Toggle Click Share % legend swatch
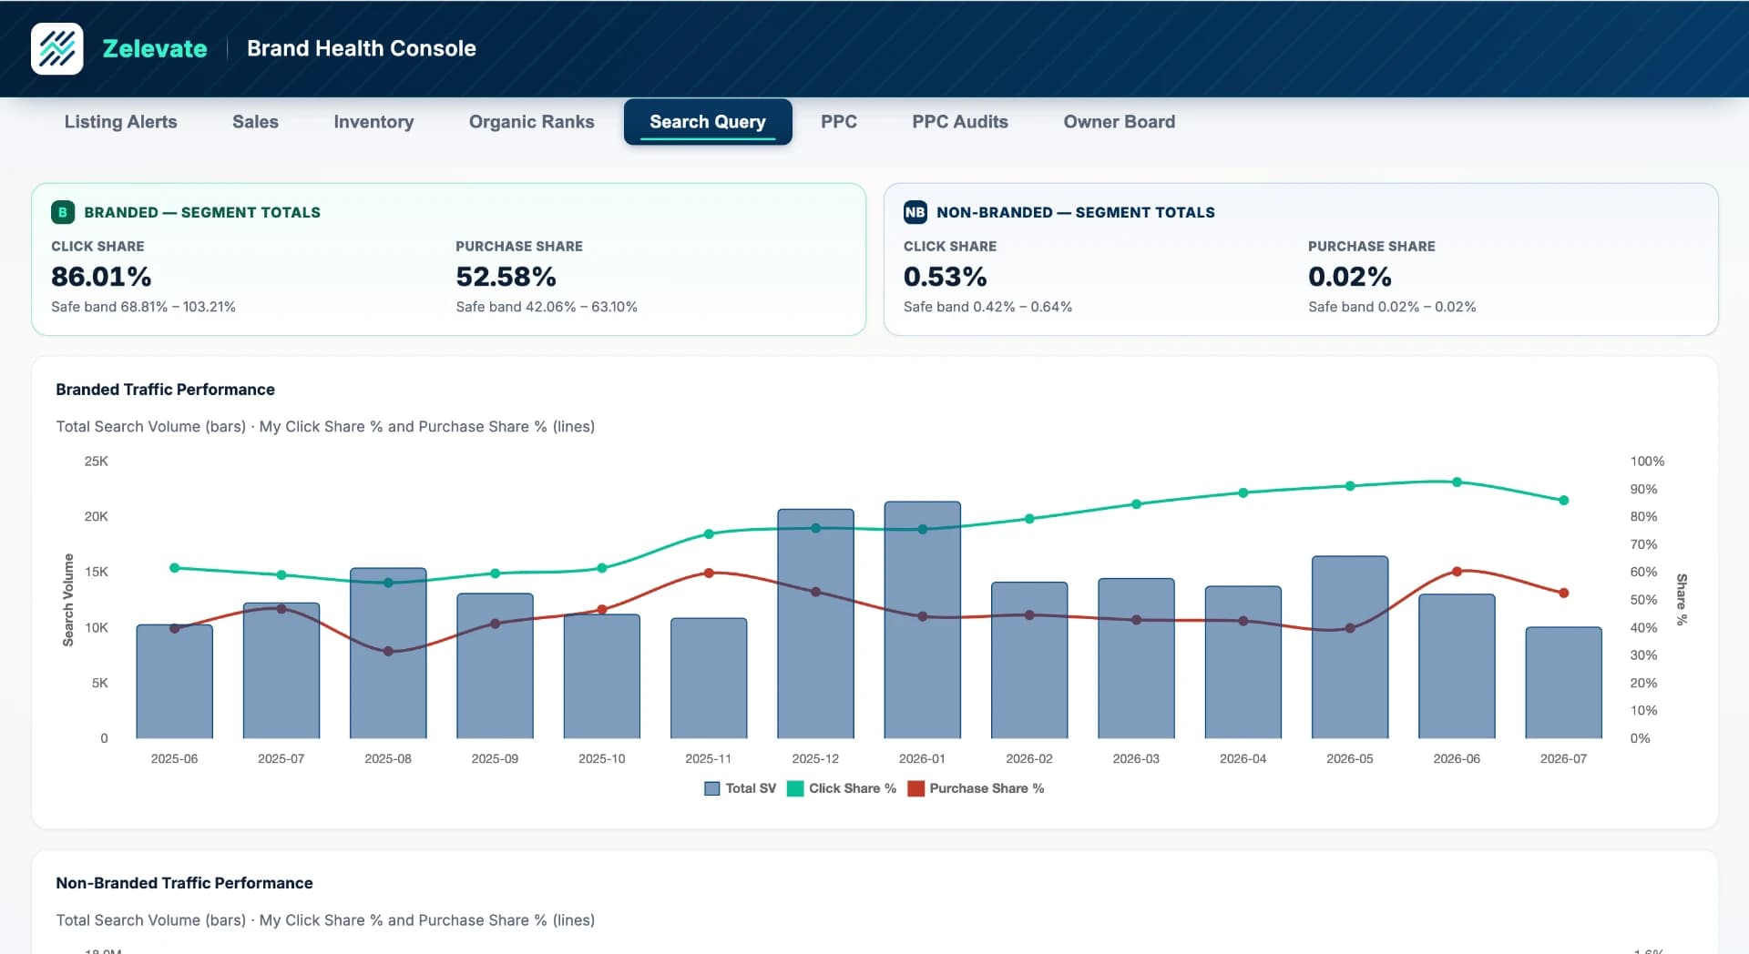 [795, 788]
